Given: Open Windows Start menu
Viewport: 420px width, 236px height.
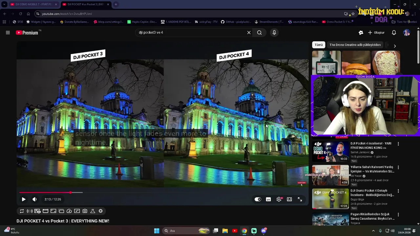Looking at the screenshot, I should pyautogui.click(x=157, y=231).
